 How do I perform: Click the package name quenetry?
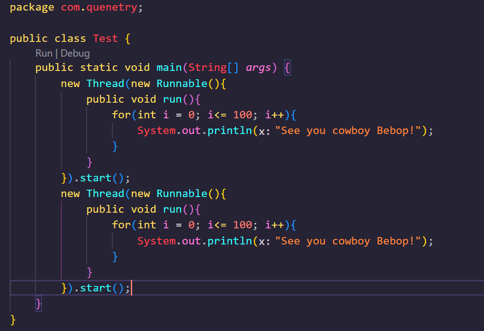click(x=112, y=7)
